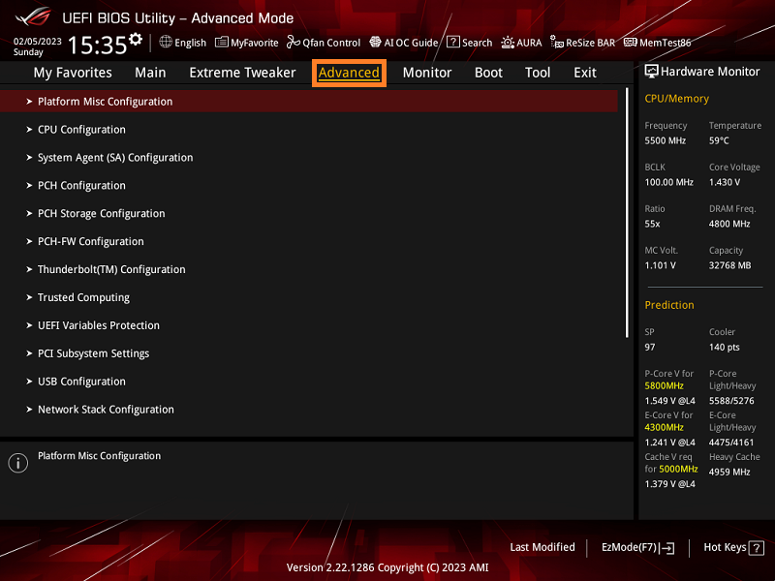This screenshot has width=775, height=581.
Task: Expand arrow beside Trusted Computing
Action: click(29, 297)
